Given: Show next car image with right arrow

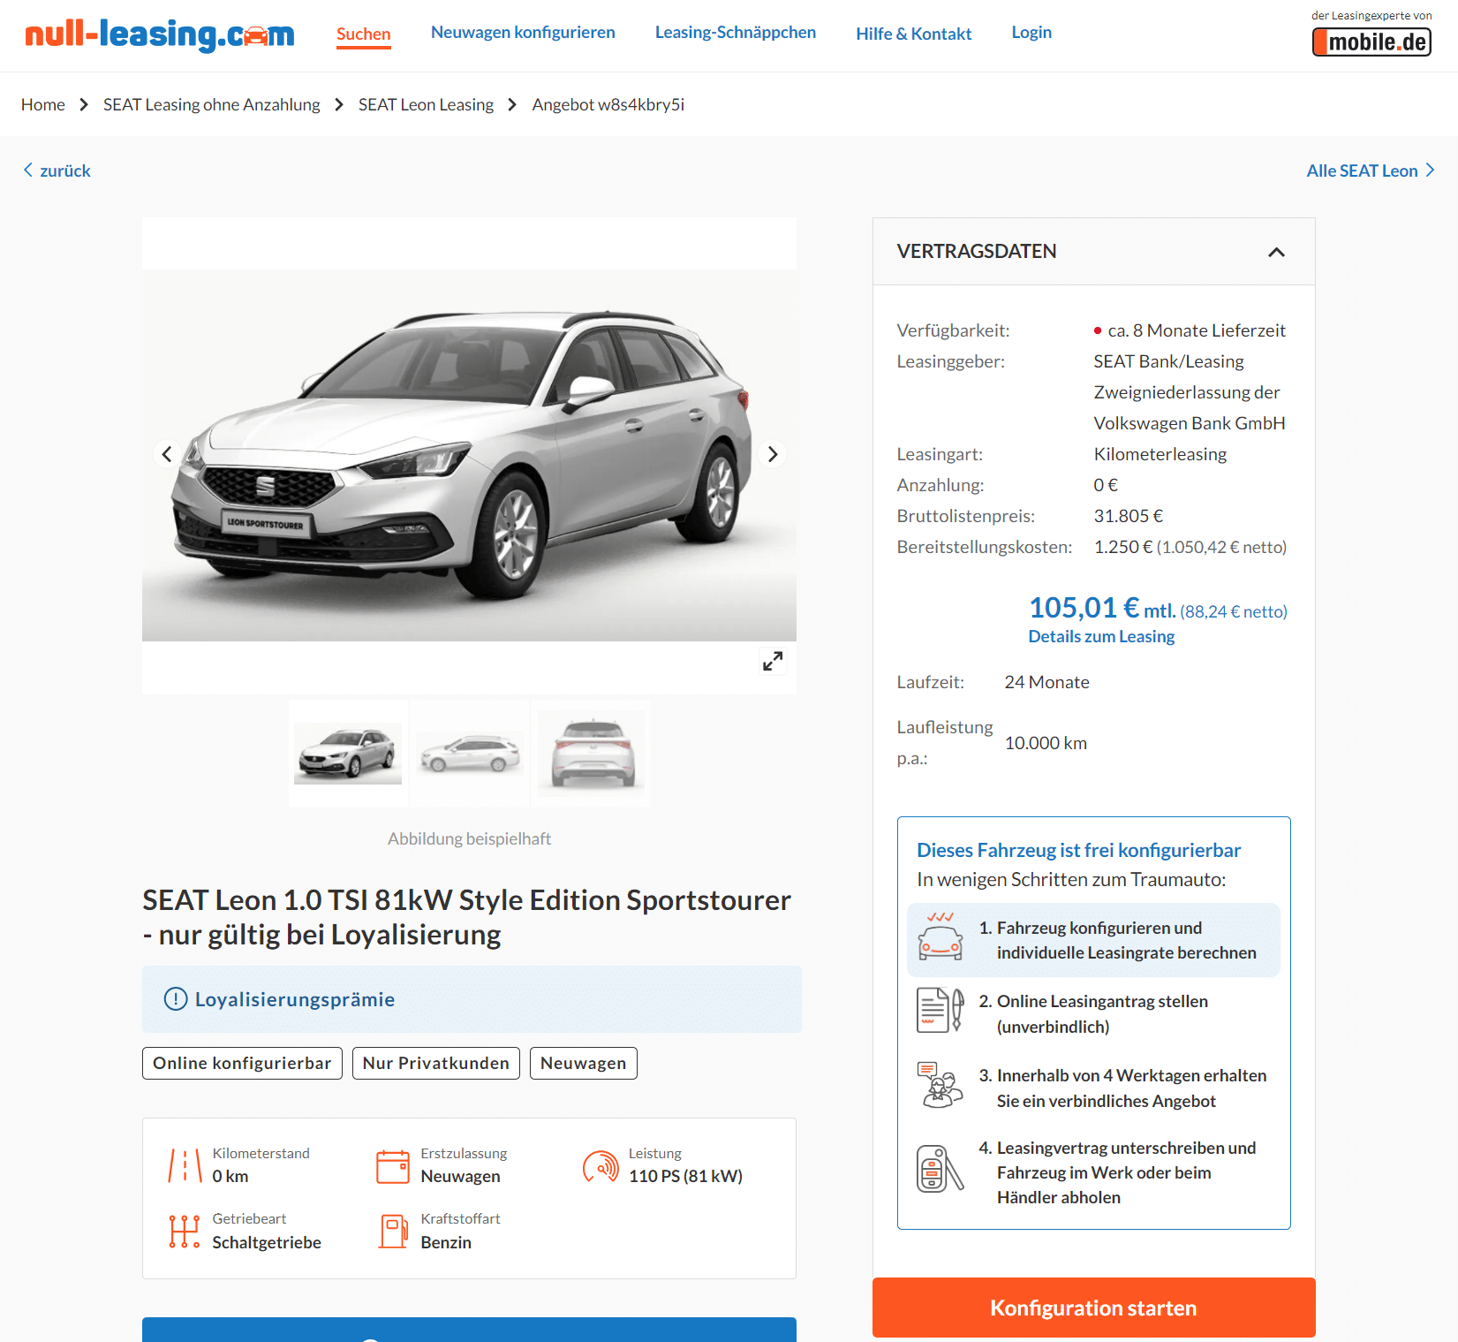Looking at the screenshot, I should pos(773,454).
